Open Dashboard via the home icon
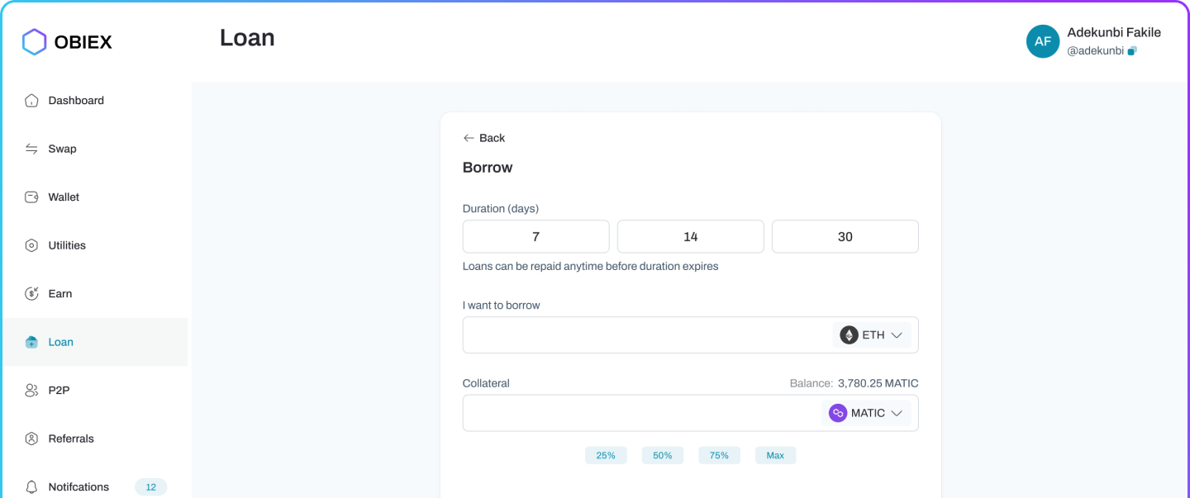 31,101
